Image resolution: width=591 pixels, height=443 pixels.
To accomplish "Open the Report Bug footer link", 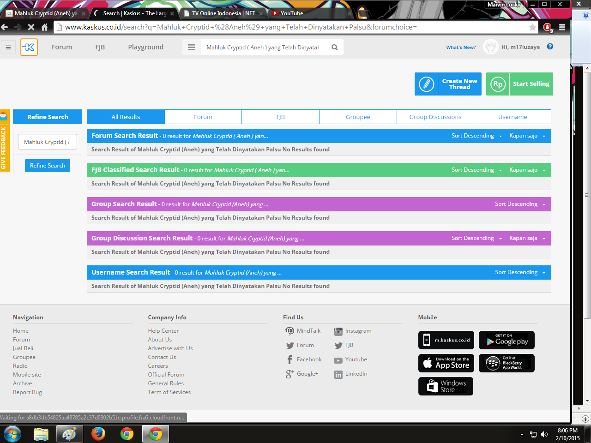I will (27, 392).
